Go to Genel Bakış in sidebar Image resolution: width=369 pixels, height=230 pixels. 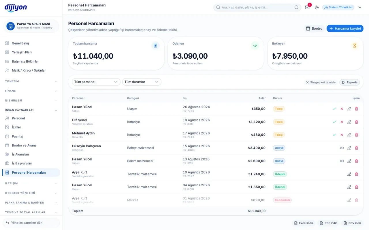coord(31,43)
